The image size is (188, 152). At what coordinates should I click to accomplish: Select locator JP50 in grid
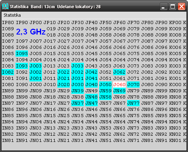click(x=105, y=22)
